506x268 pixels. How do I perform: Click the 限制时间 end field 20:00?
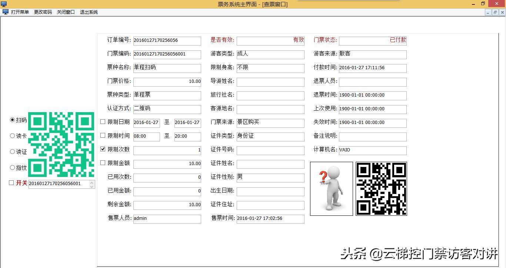click(188, 137)
